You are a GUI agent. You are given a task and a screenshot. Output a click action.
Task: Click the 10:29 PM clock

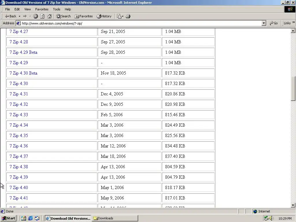click(x=285, y=219)
